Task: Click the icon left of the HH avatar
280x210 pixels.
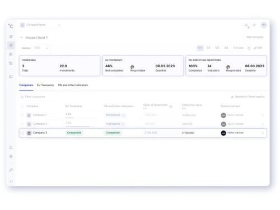Action: tap(254, 25)
